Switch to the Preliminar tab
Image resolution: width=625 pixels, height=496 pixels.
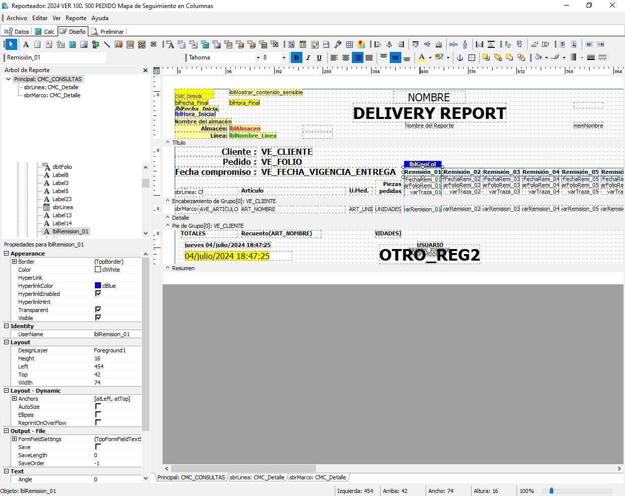pyautogui.click(x=108, y=31)
